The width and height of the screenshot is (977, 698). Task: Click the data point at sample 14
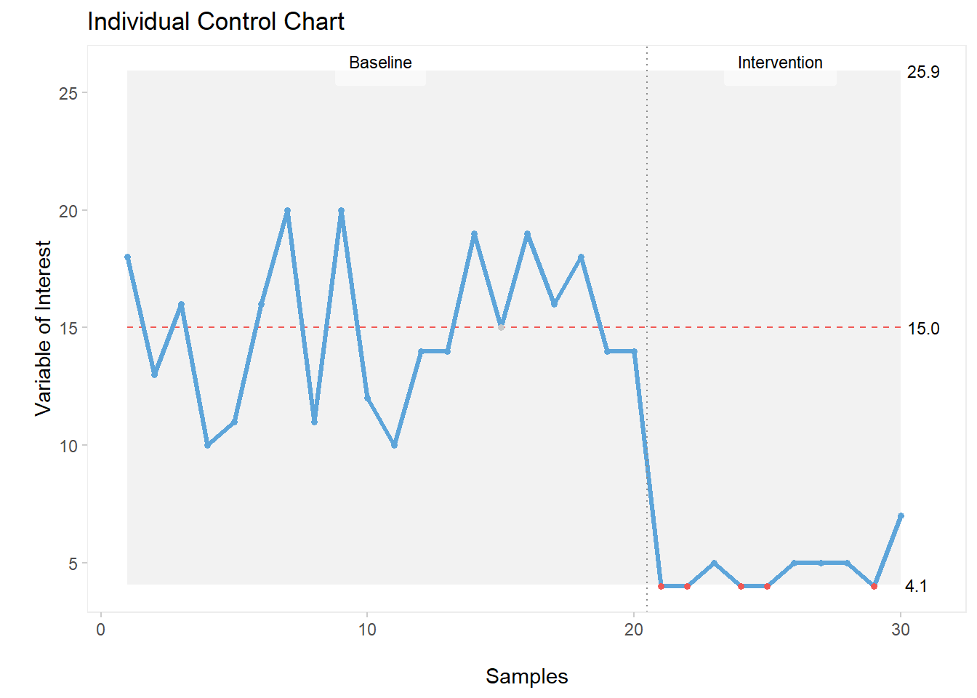[x=474, y=234]
